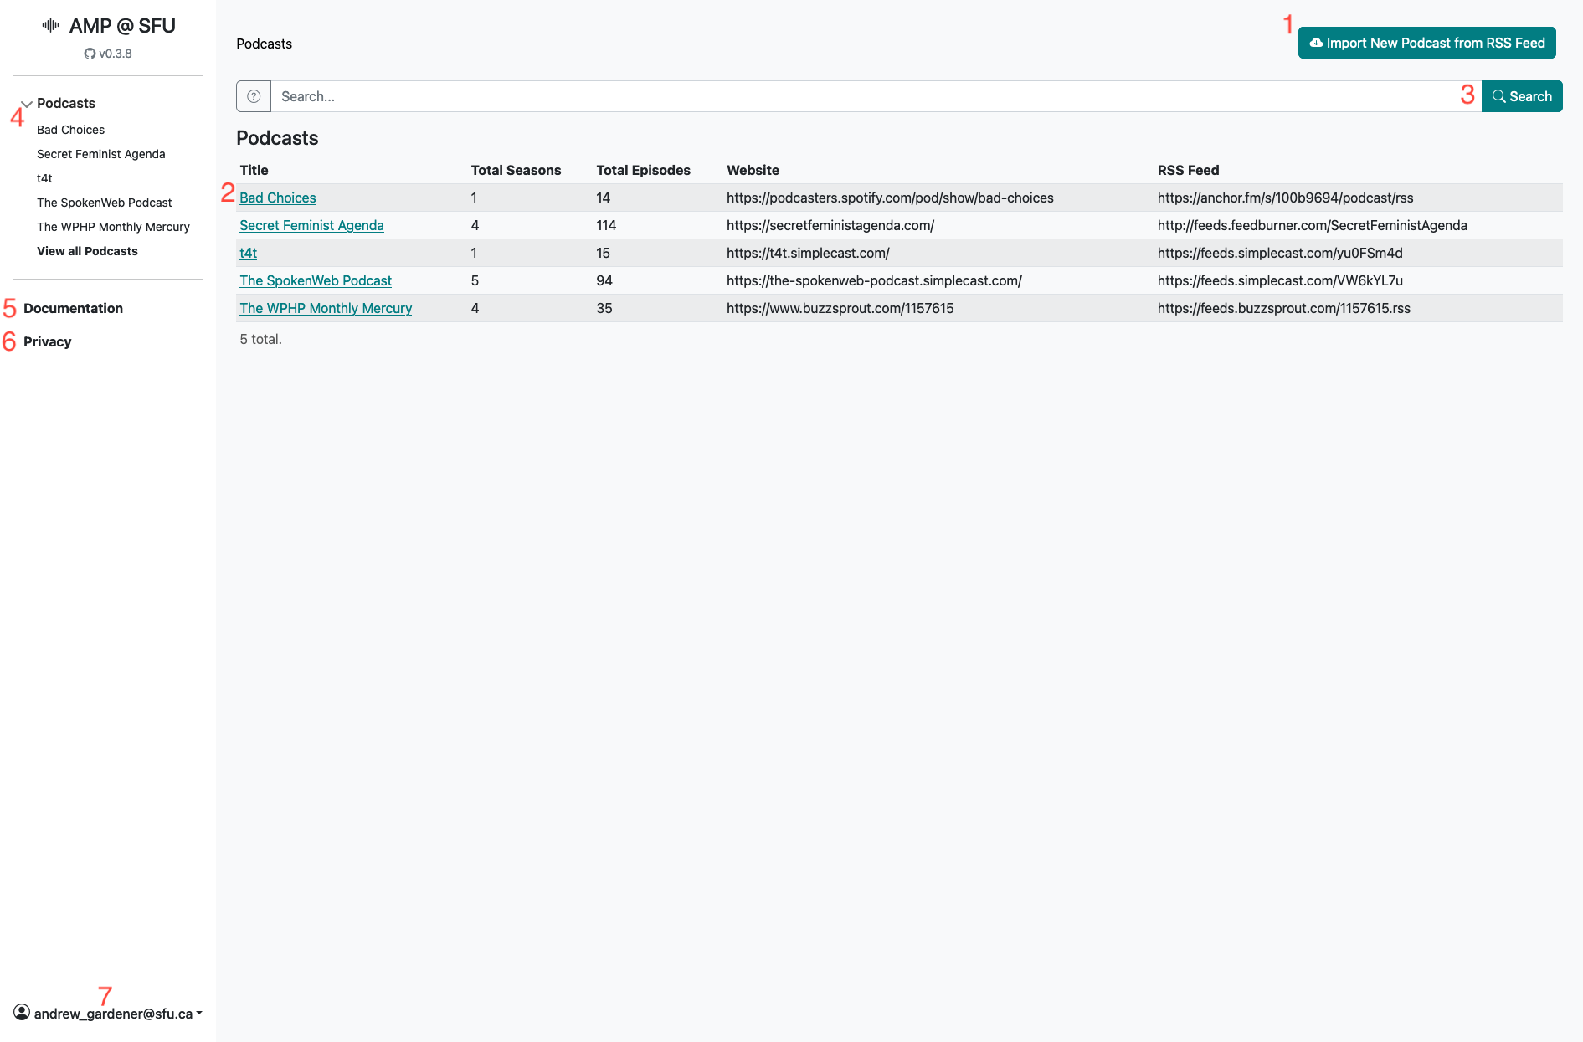The height and width of the screenshot is (1042, 1583).
Task: Click Import New Podcast from RSS Feed
Action: click(x=1426, y=43)
